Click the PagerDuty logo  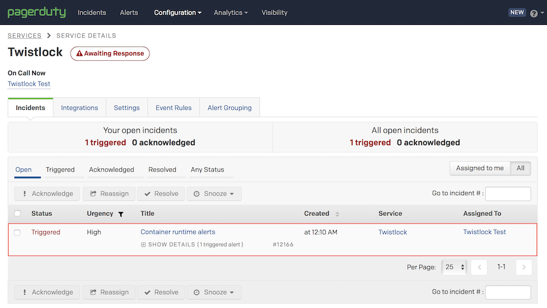(36, 12)
